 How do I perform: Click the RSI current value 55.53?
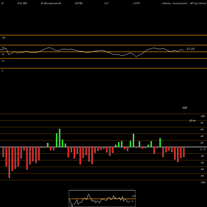[190, 49]
